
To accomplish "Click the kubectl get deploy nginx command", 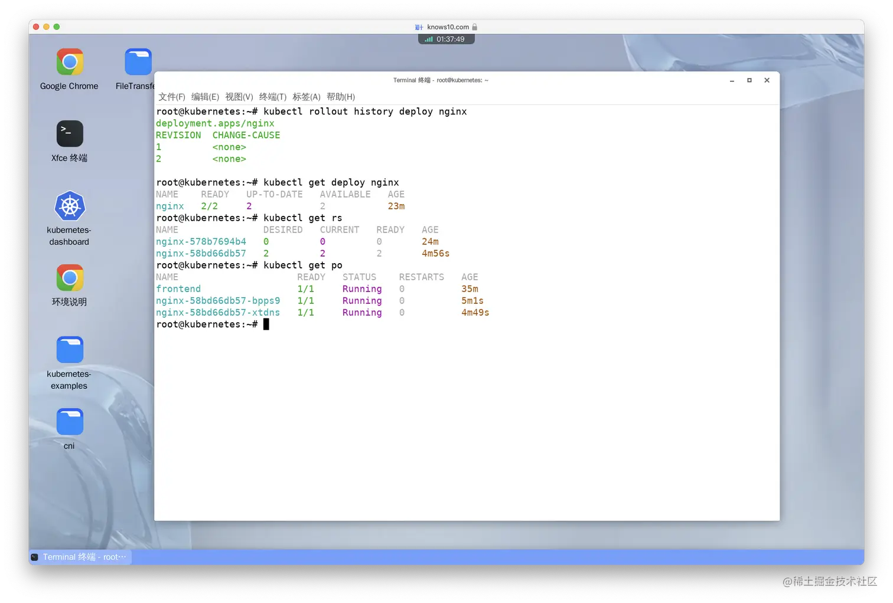I will click(331, 182).
